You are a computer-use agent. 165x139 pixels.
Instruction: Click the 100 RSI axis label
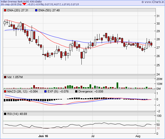(x=159, y=116)
